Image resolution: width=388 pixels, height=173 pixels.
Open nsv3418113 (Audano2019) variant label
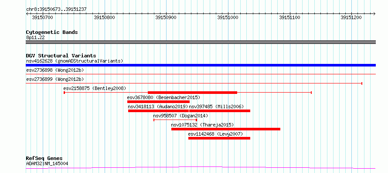[x=158, y=106]
